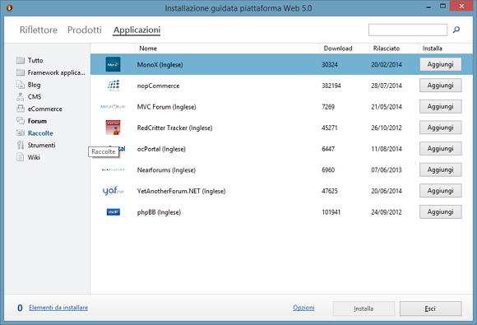Add YetAnotherForum.NET with Aggiungi button
The width and height of the screenshot is (477, 325).
441,191
